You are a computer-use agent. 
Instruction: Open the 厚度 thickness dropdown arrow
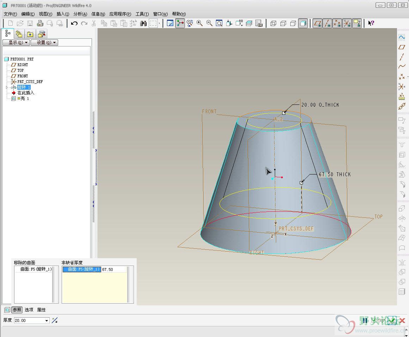pyautogui.click(x=47, y=320)
